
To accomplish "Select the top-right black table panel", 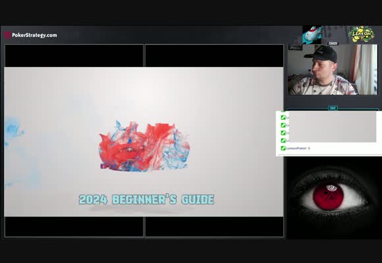I will pos(215,55).
